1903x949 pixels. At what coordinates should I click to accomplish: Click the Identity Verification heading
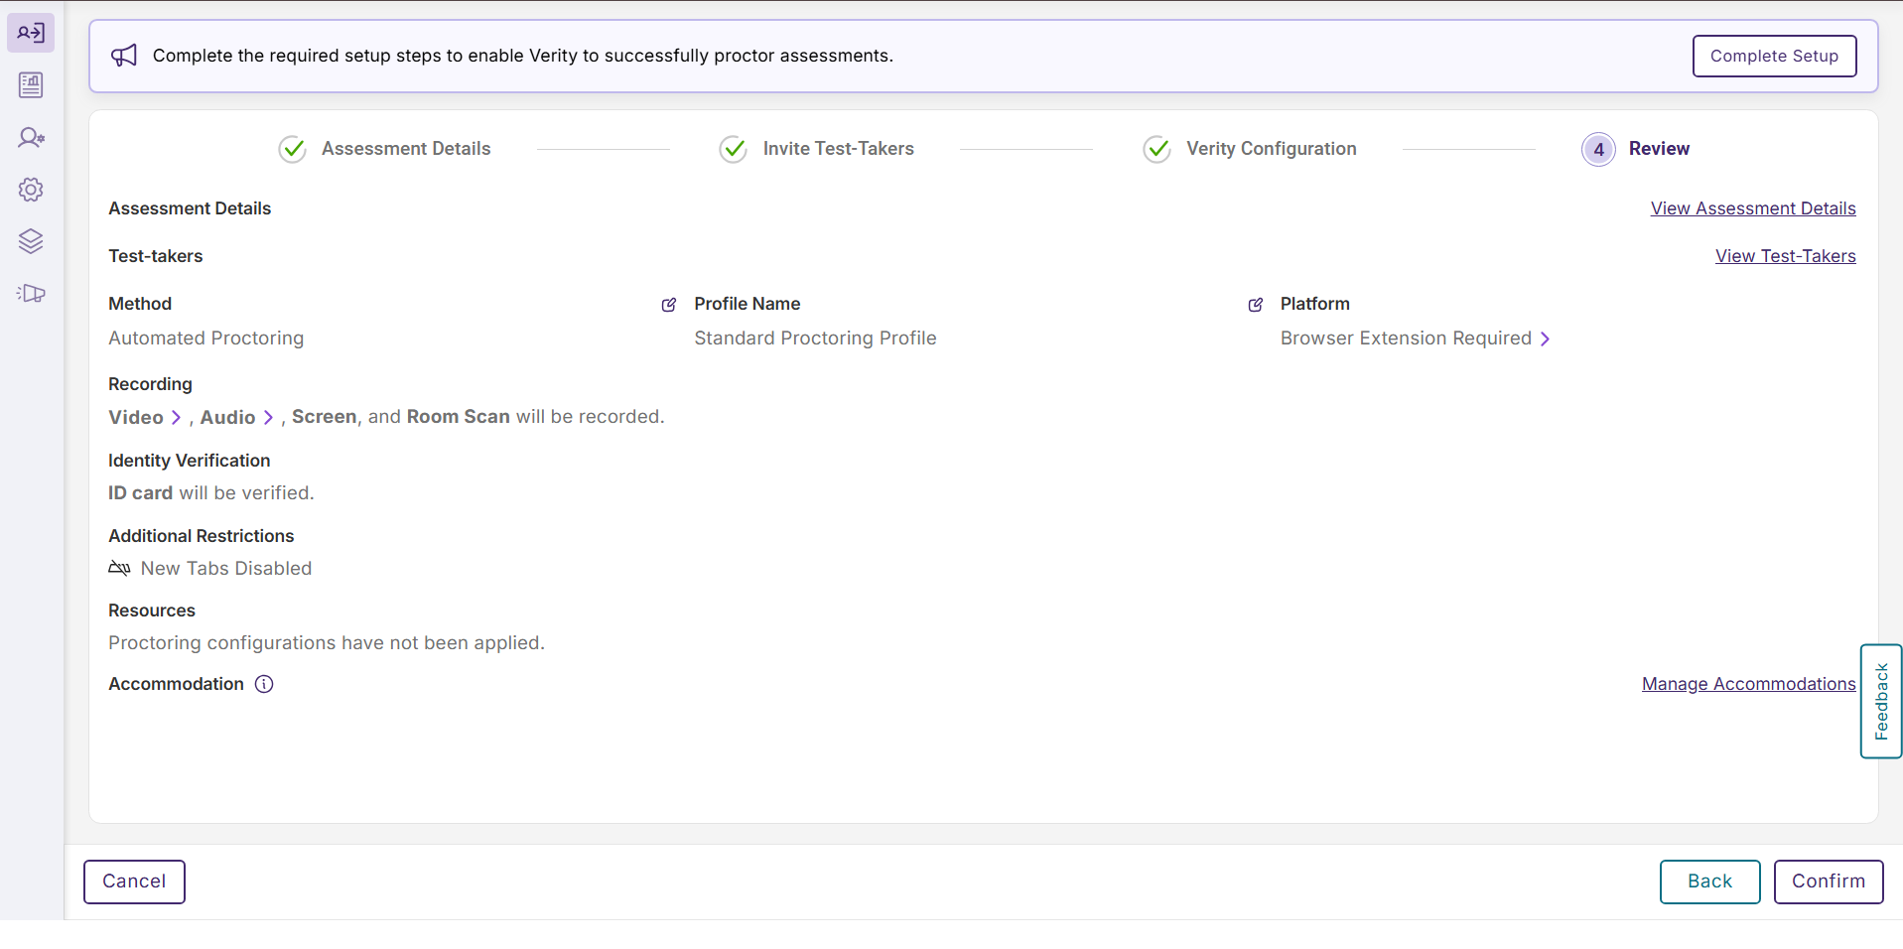click(190, 461)
